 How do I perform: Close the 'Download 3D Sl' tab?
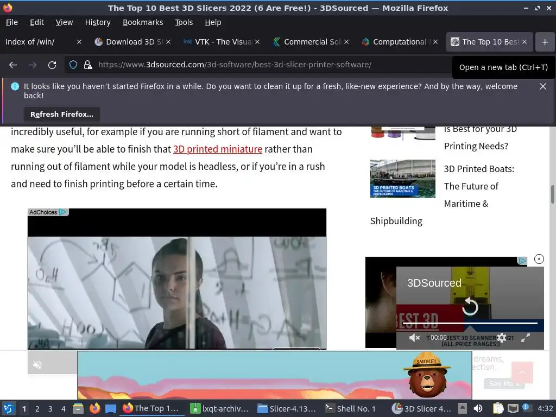click(x=168, y=42)
